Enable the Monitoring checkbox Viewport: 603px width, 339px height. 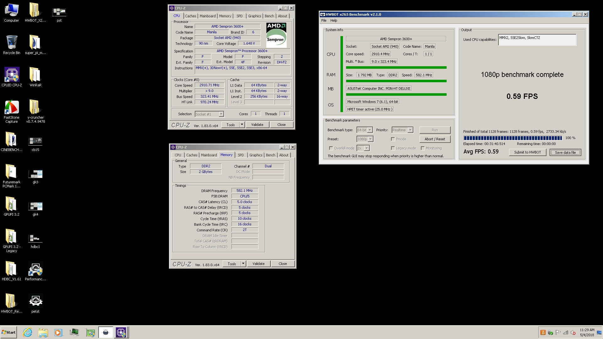point(423,148)
